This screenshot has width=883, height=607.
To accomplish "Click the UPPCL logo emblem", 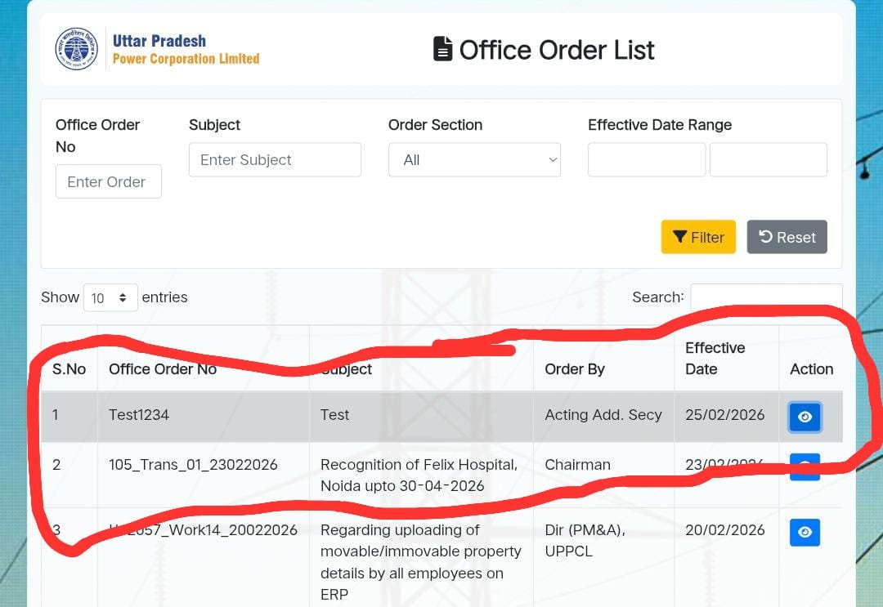I will (x=76, y=49).
